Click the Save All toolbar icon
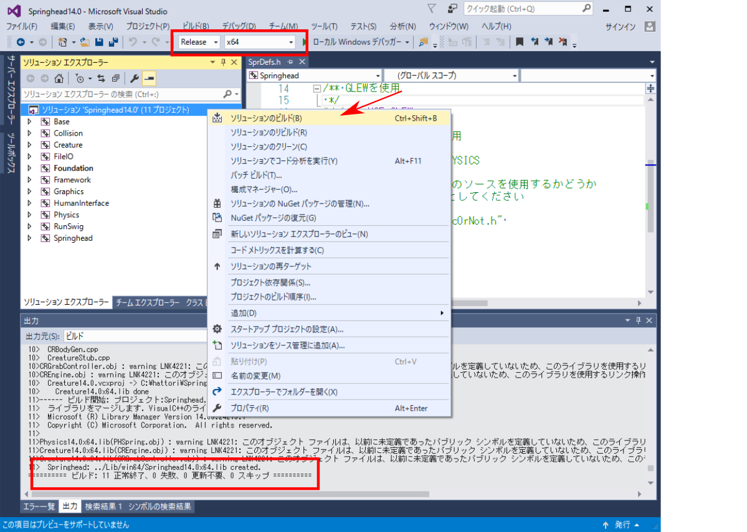 [113, 42]
